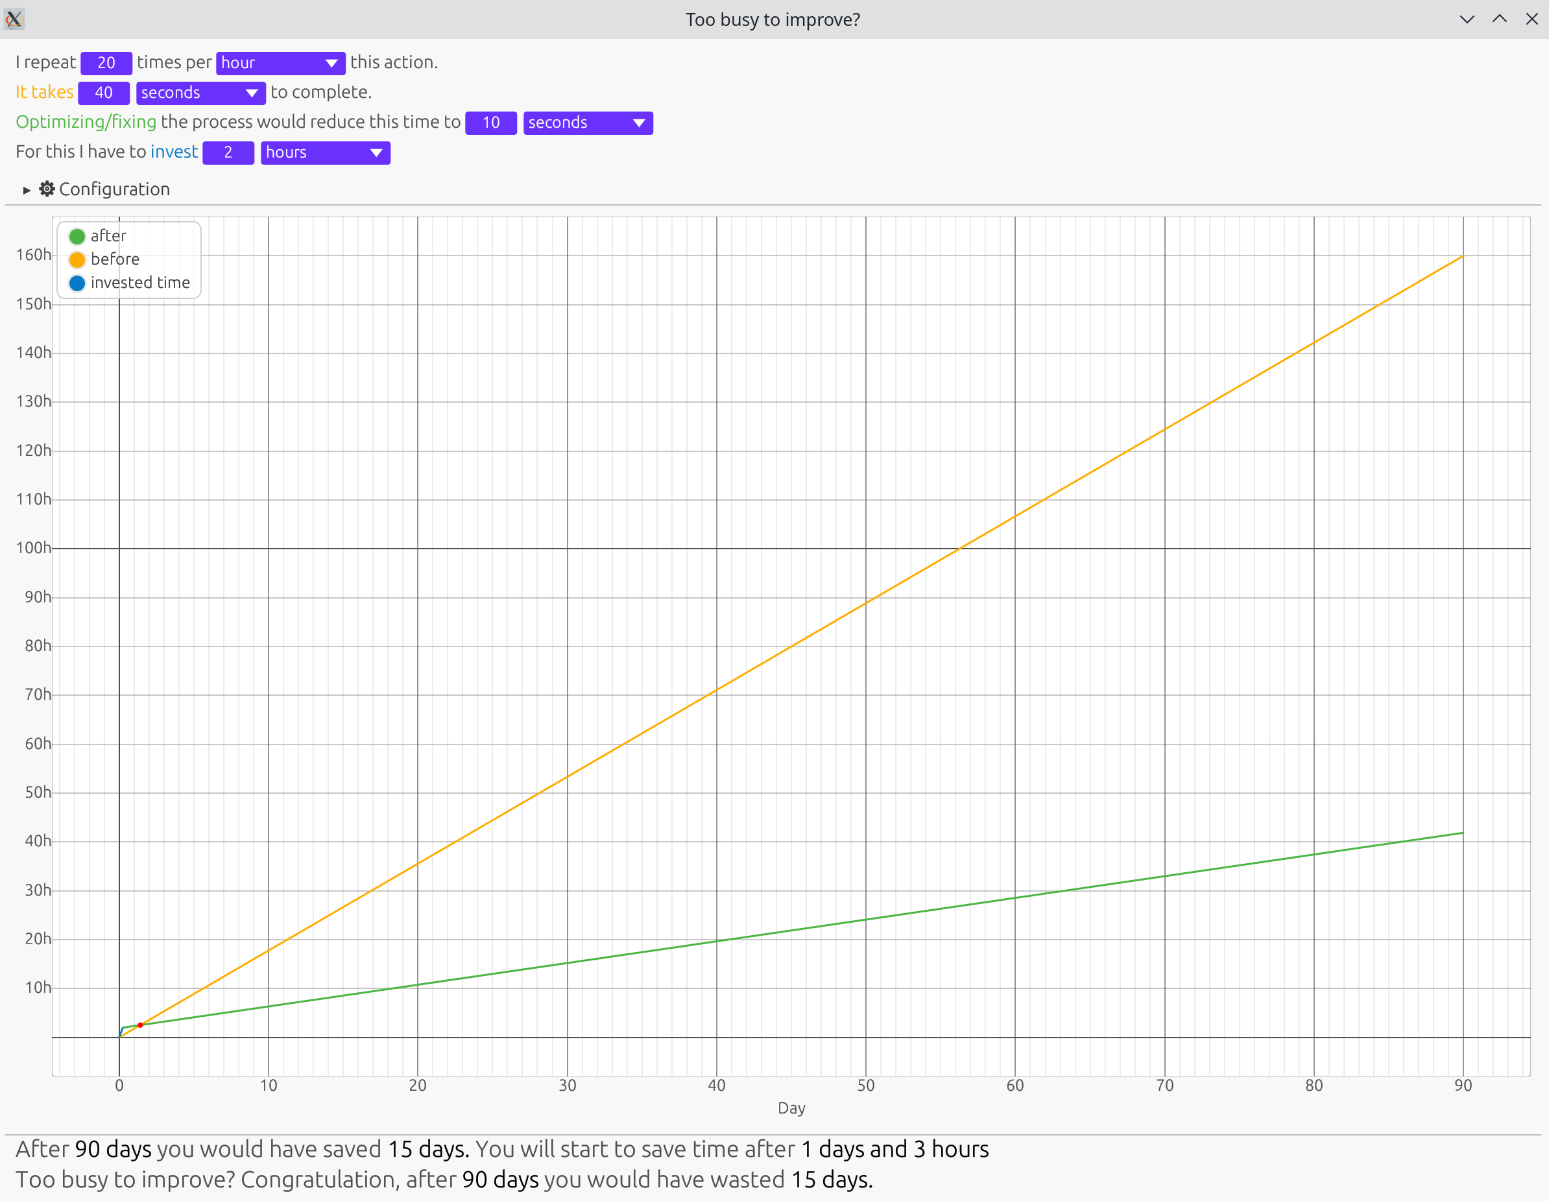The height and width of the screenshot is (1201, 1549).
Task: Click the repeat count field showing 20
Action: [x=106, y=63]
